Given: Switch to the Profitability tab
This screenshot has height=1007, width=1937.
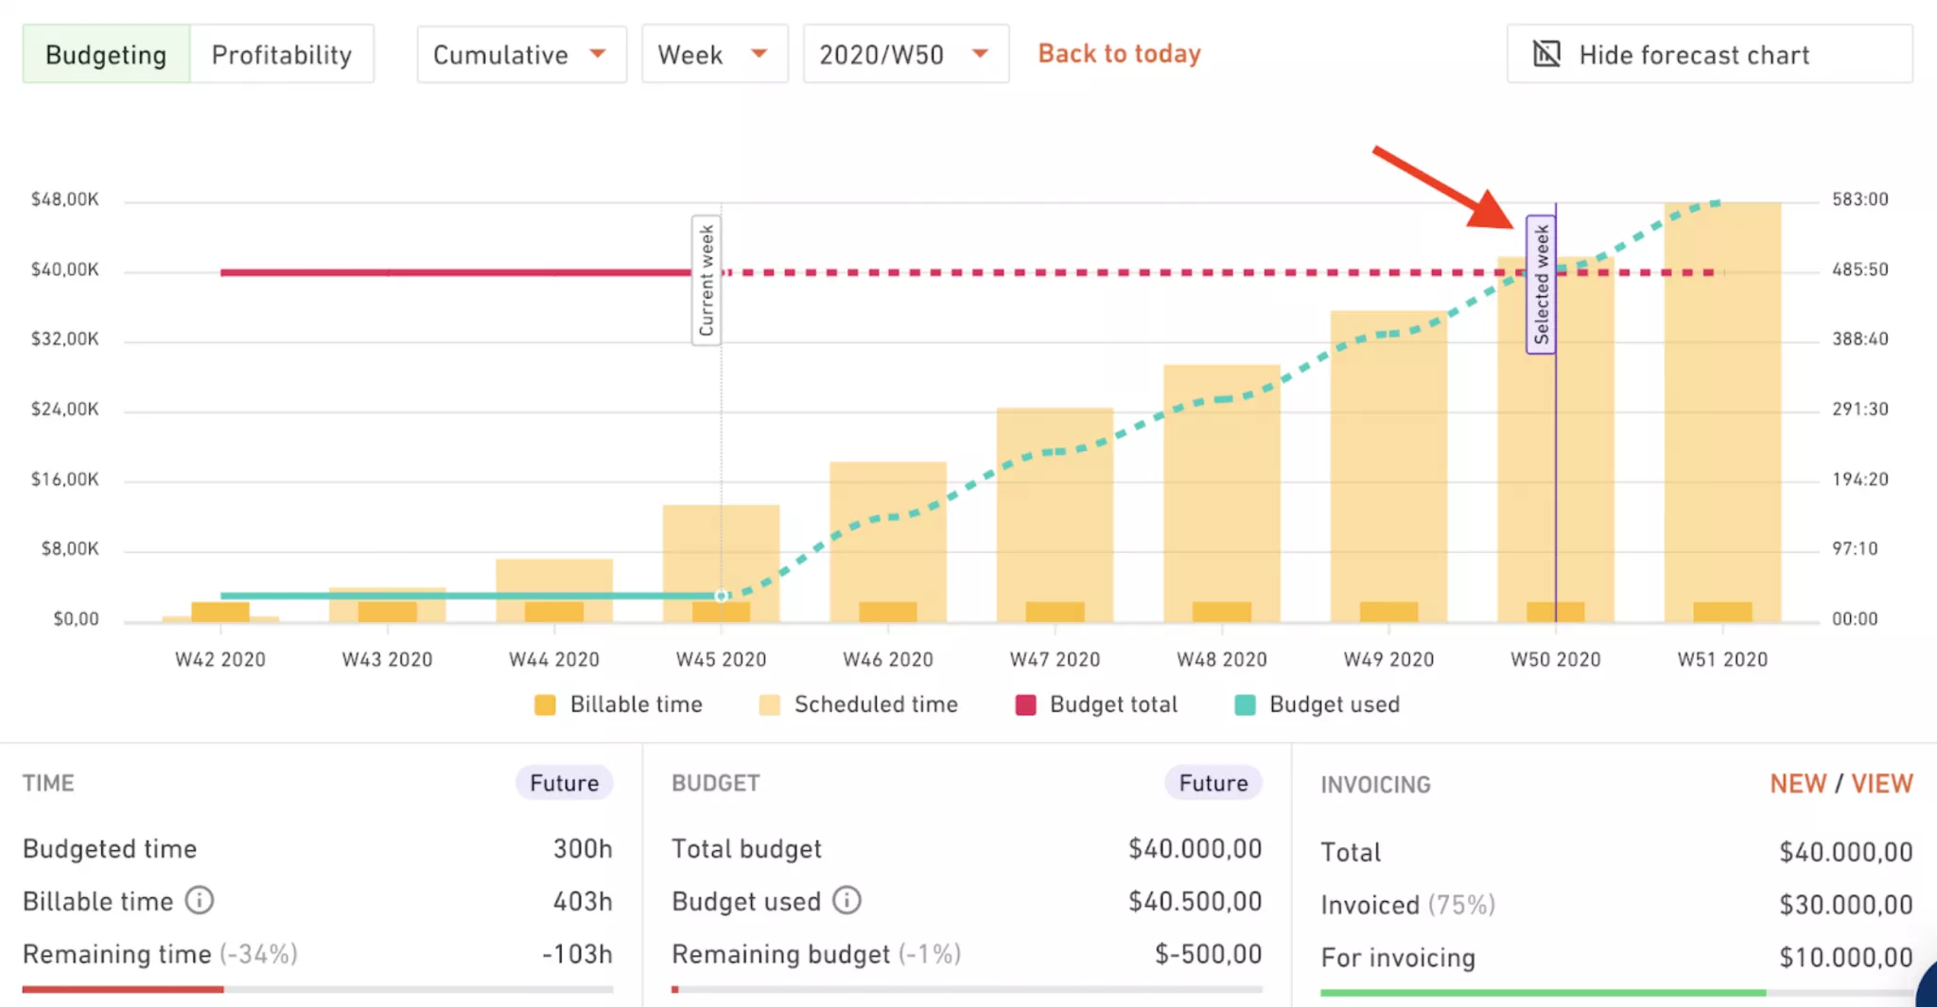Looking at the screenshot, I should coord(282,55).
